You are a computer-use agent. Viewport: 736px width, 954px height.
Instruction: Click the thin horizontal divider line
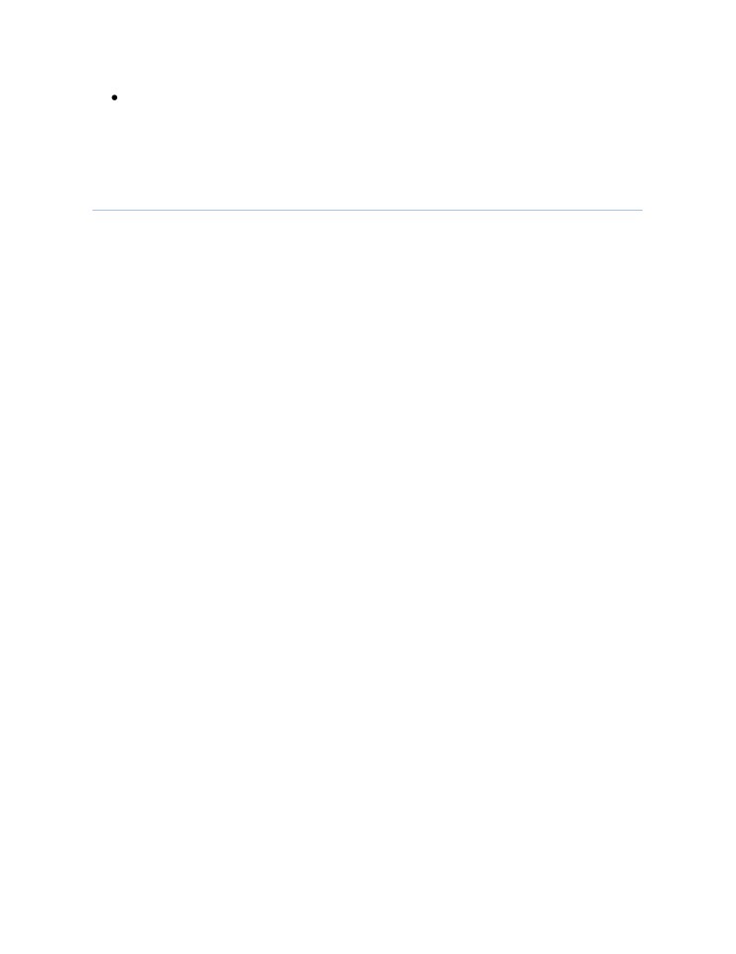368,210
